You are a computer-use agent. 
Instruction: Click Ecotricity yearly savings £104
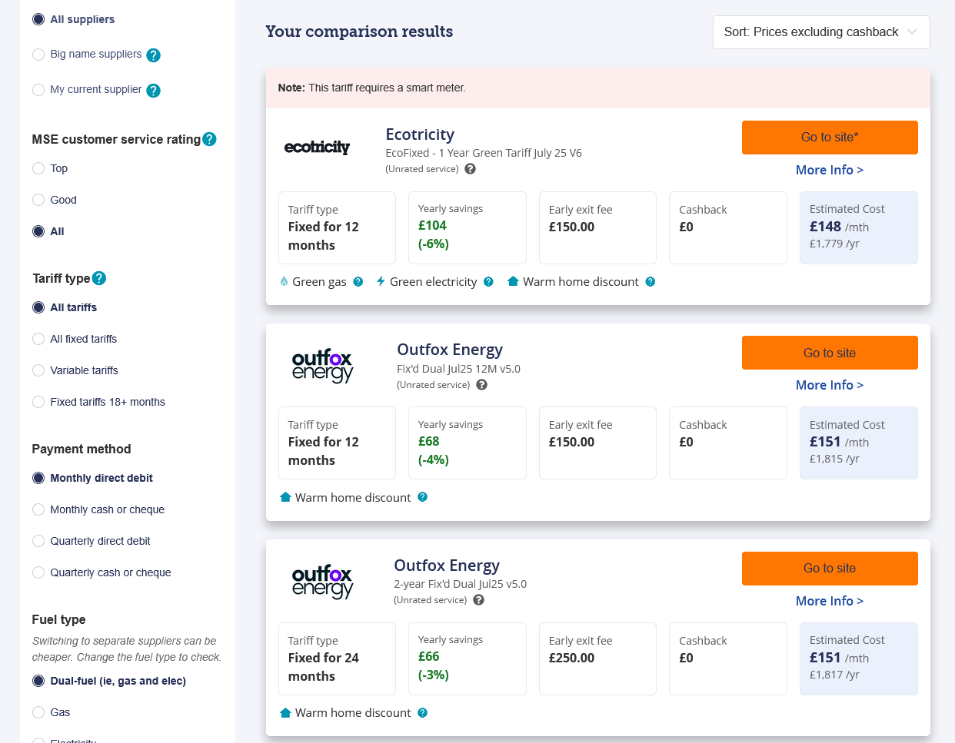coord(432,225)
